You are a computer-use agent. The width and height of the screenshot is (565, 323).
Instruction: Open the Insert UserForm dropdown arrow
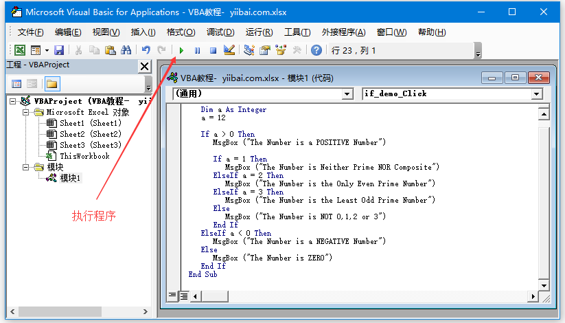(47, 51)
